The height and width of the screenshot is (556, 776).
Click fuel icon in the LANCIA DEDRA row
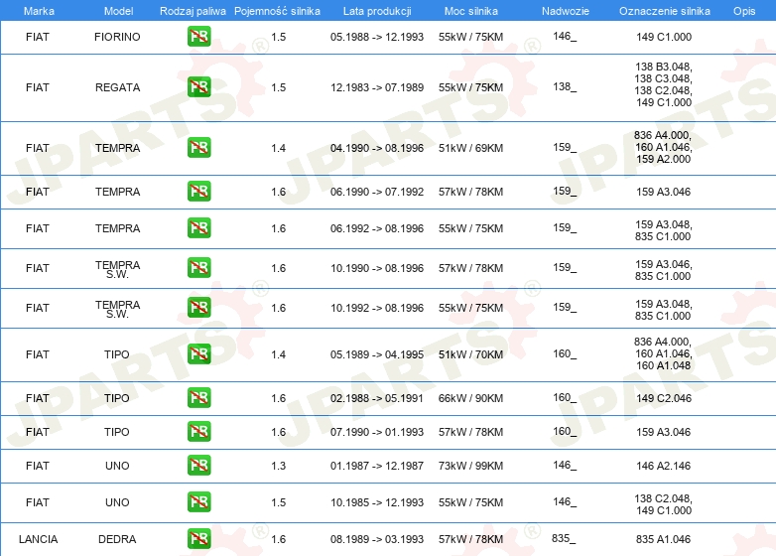pyautogui.click(x=198, y=539)
